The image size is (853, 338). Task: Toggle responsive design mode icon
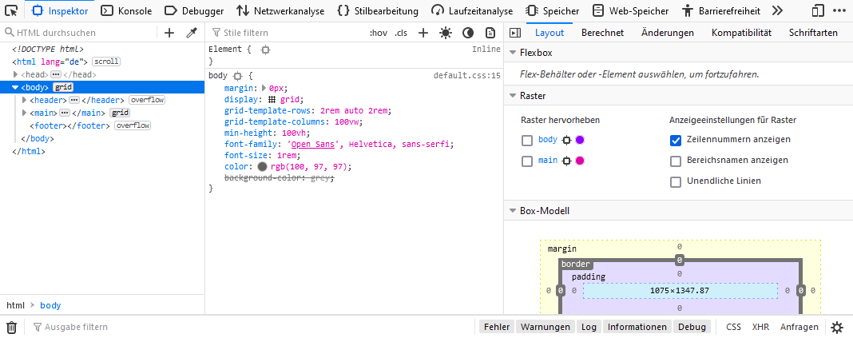tap(818, 10)
